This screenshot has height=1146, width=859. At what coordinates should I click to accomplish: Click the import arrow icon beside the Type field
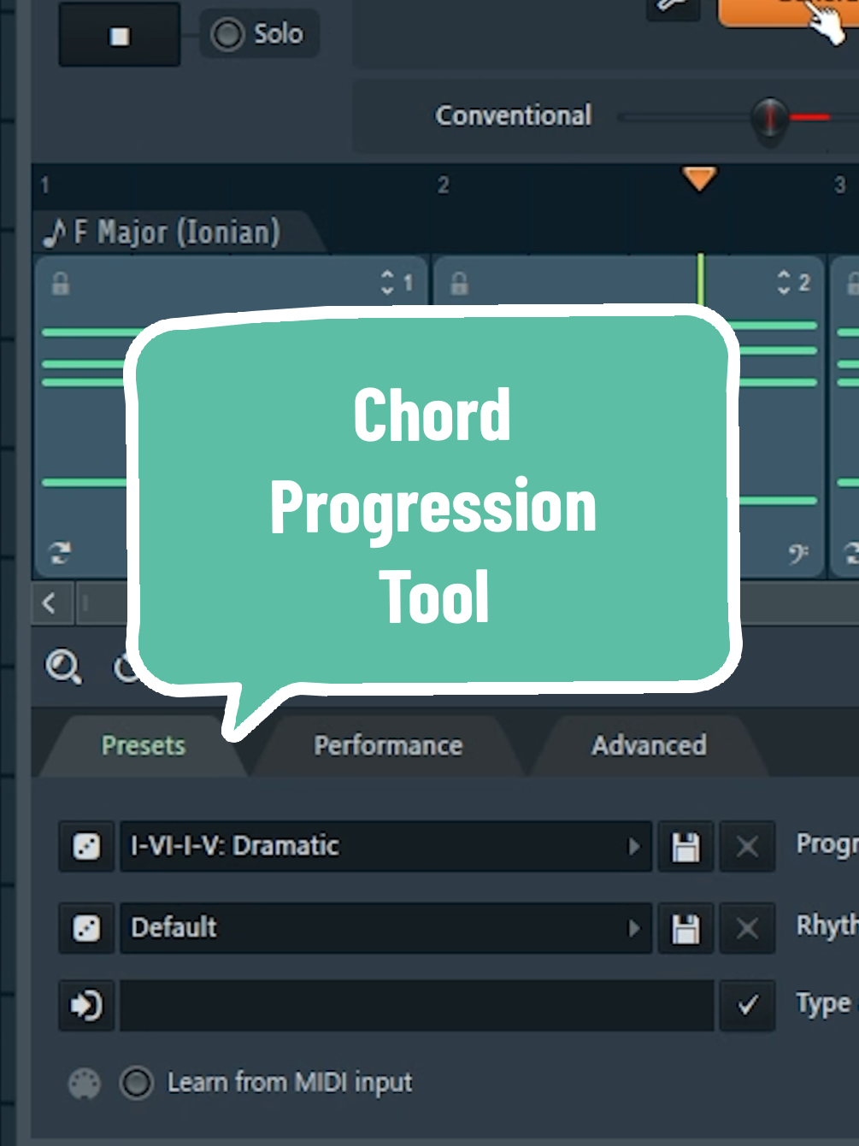click(85, 1006)
